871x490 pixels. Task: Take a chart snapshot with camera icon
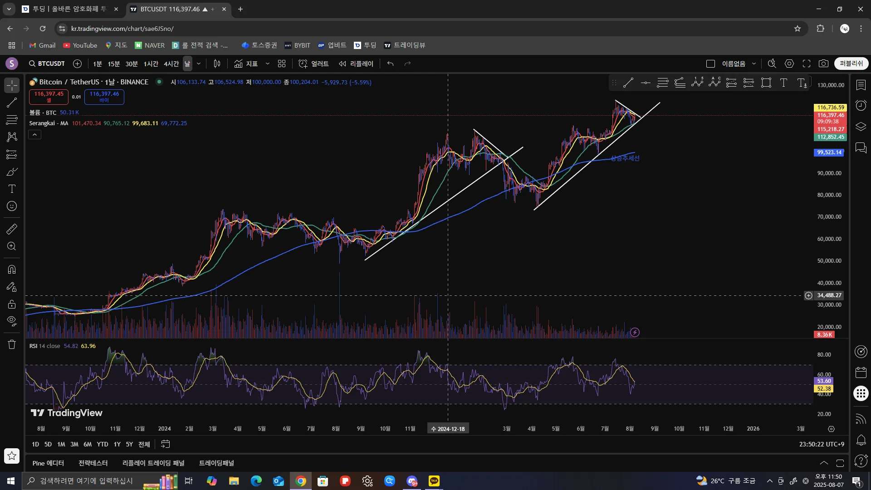(x=823, y=64)
